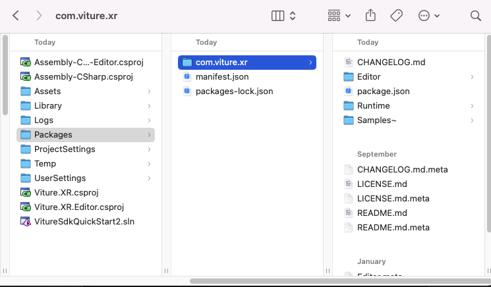The image size is (491, 287).
Task: Click the com.viture.xr window title
Action: click(86, 16)
